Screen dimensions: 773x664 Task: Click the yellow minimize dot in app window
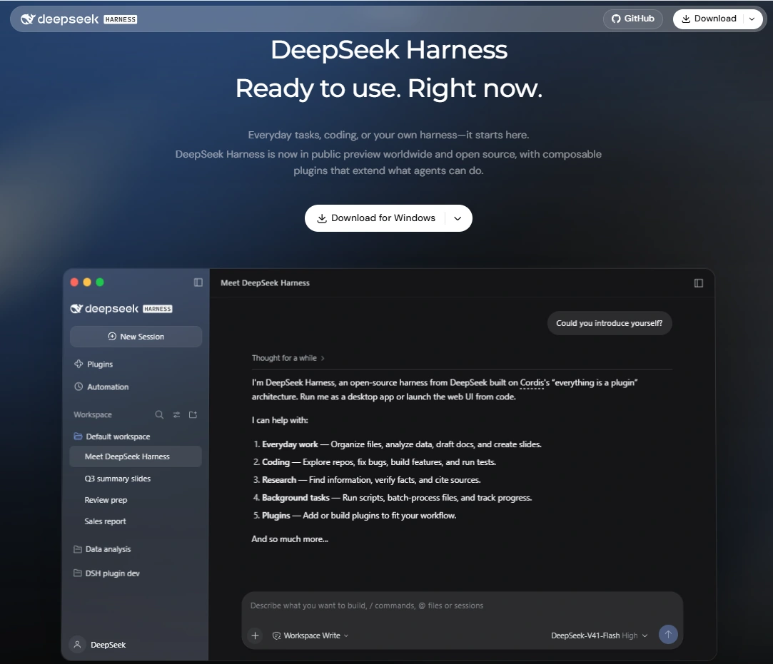(87, 282)
